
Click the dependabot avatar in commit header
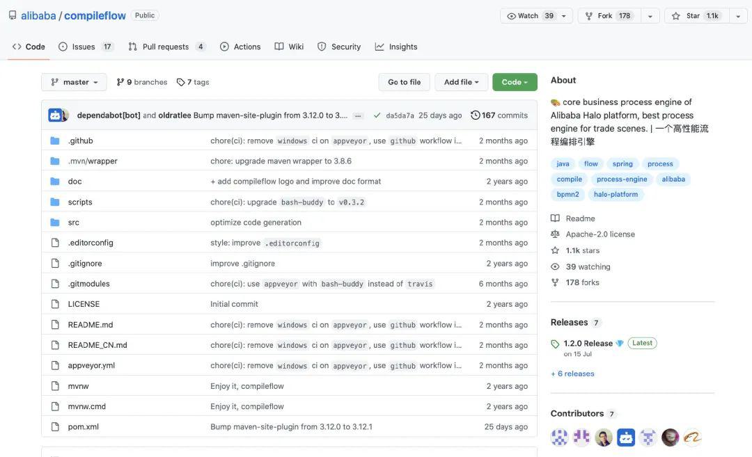click(x=55, y=115)
